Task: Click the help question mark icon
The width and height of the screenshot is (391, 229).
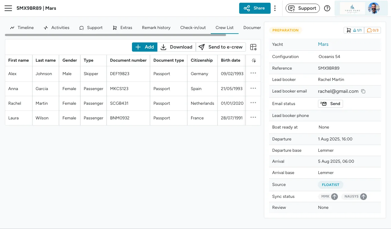Action: coord(327,8)
